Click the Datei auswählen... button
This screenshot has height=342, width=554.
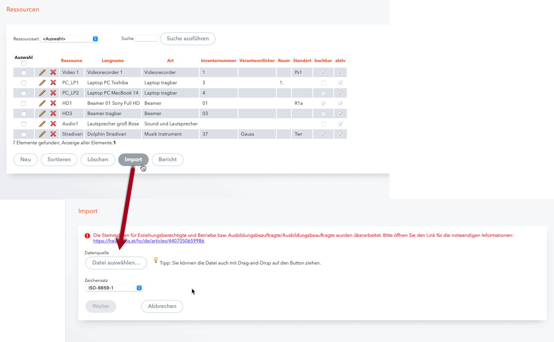pyautogui.click(x=116, y=263)
